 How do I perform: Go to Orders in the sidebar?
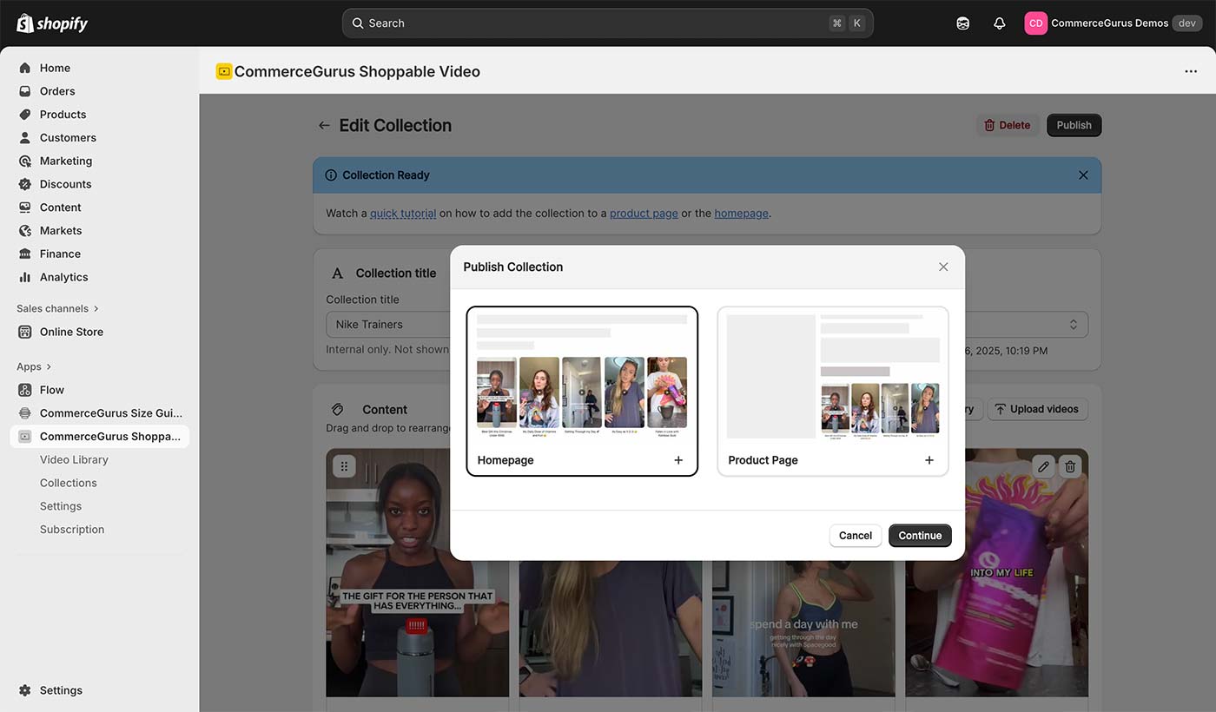(x=57, y=91)
